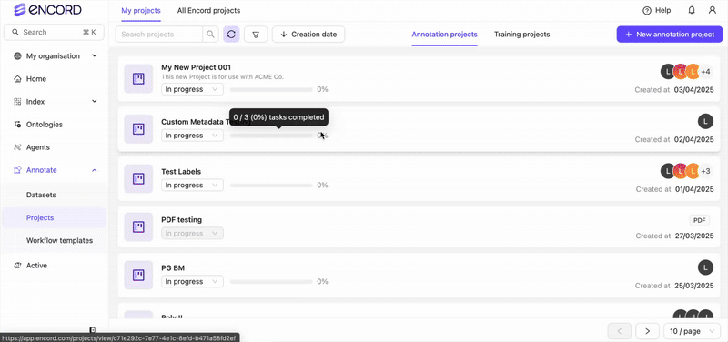Click the +4 collaborators badge

click(706, 72)
